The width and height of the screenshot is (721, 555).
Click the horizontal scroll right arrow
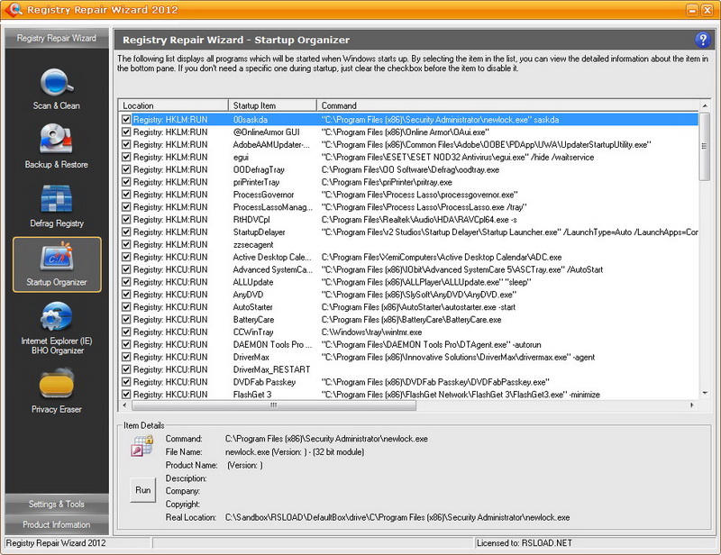tap(692, 405)
